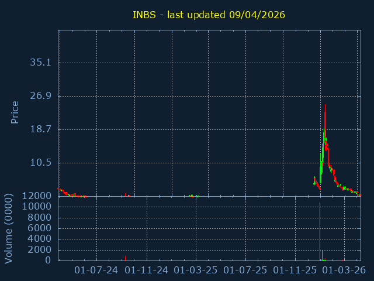
Task: Click the 10.5 price tick label
Action: pos(41,163)
